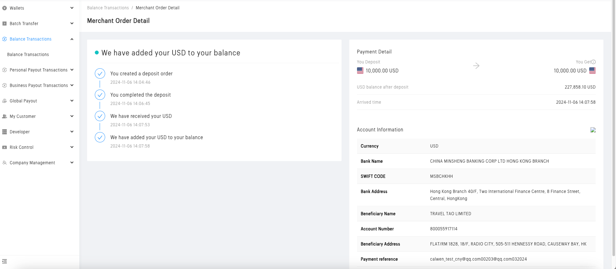Click the Merchant Order Detail breadcrumb
This screenshot has height=269, width=616.
tap(157, 8)
